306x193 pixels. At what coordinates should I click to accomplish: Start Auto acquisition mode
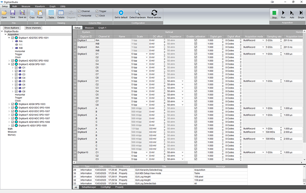[x=292, y=13]
